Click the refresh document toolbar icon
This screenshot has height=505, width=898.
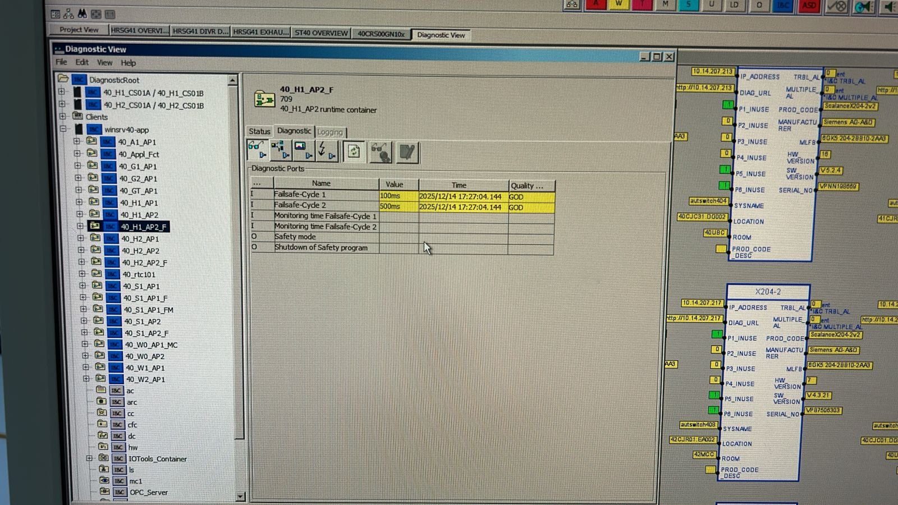(x=354, y=151)
